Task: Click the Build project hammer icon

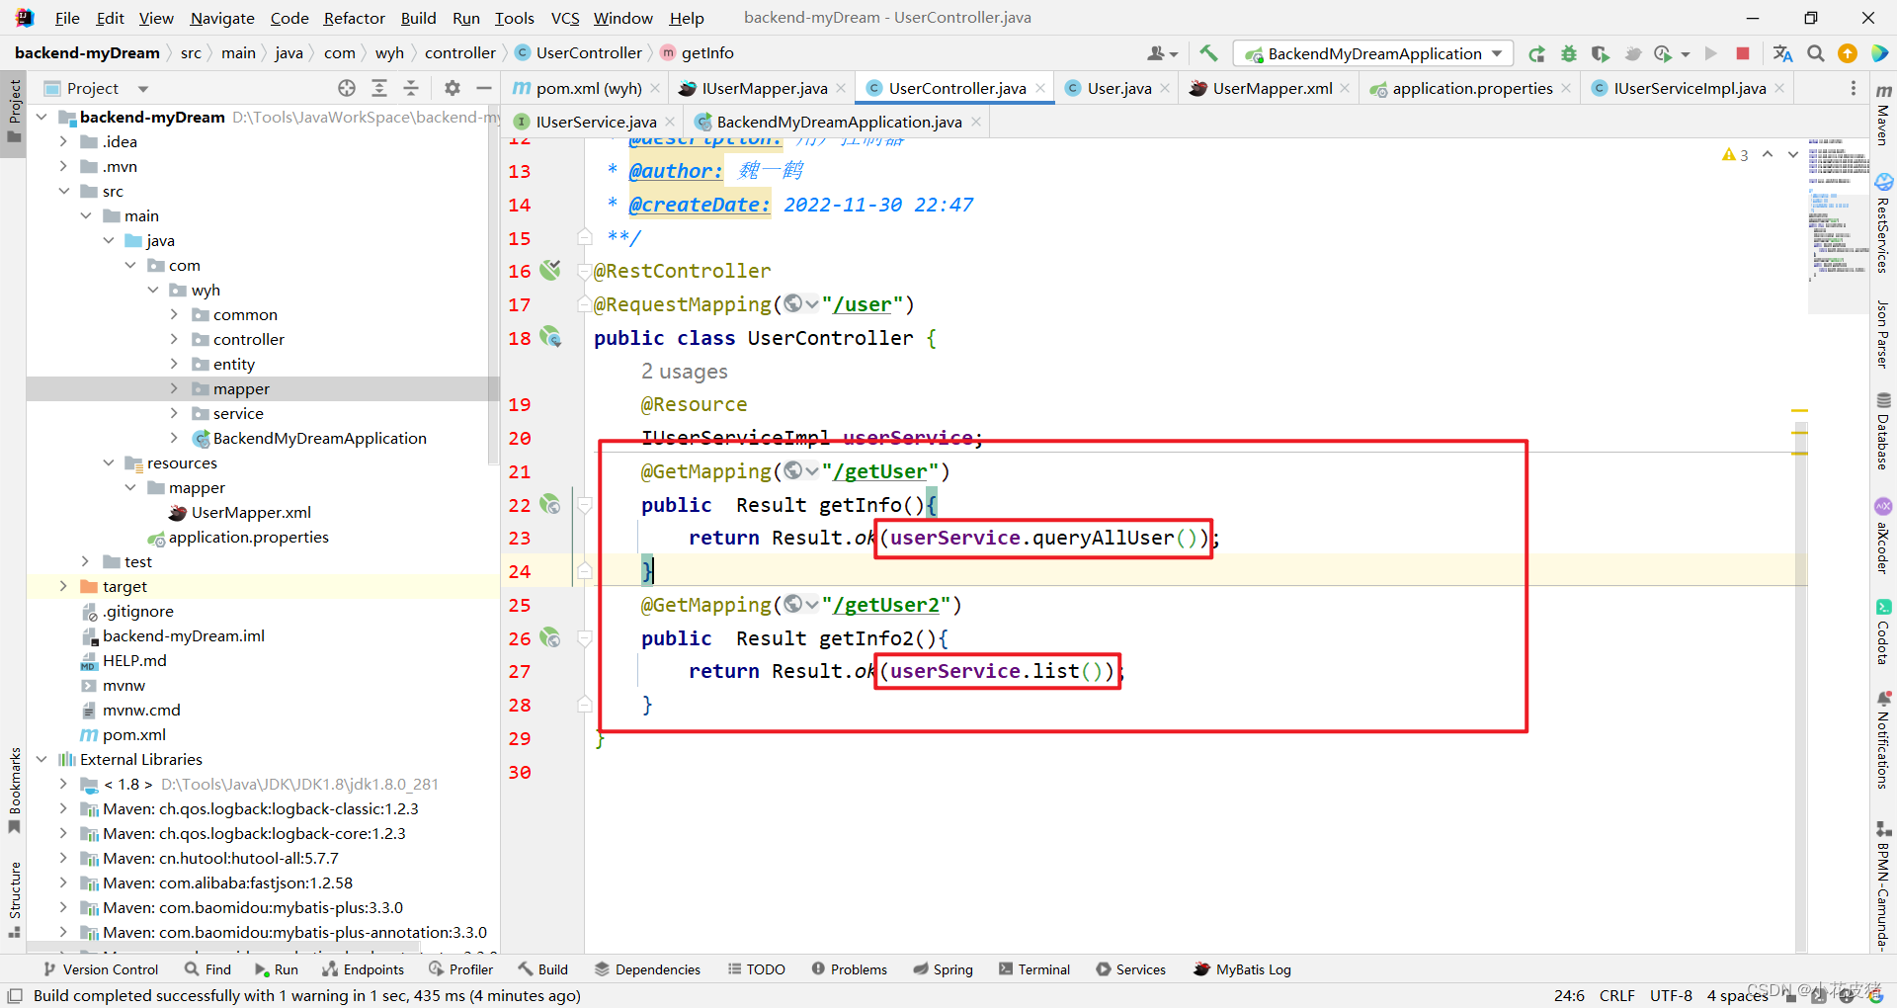Action: (x=1208, y=53)
